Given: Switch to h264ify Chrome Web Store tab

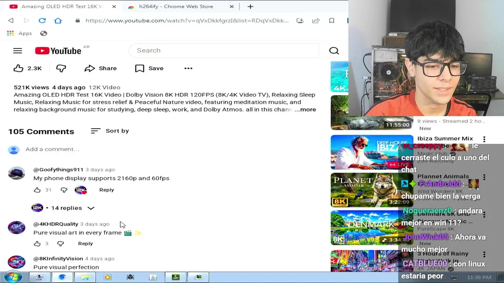Looking at the screenshot, I should 176,7.
